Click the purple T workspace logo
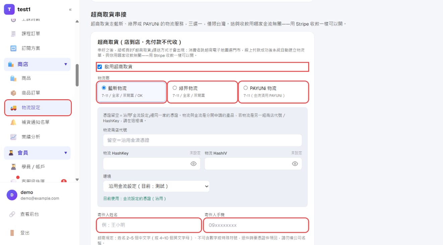The width and height of the screenshot is (443, 245). point(9,9)
